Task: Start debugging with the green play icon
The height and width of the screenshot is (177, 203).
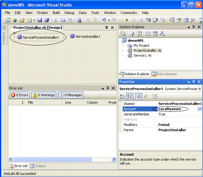Action: pos(127,20)
